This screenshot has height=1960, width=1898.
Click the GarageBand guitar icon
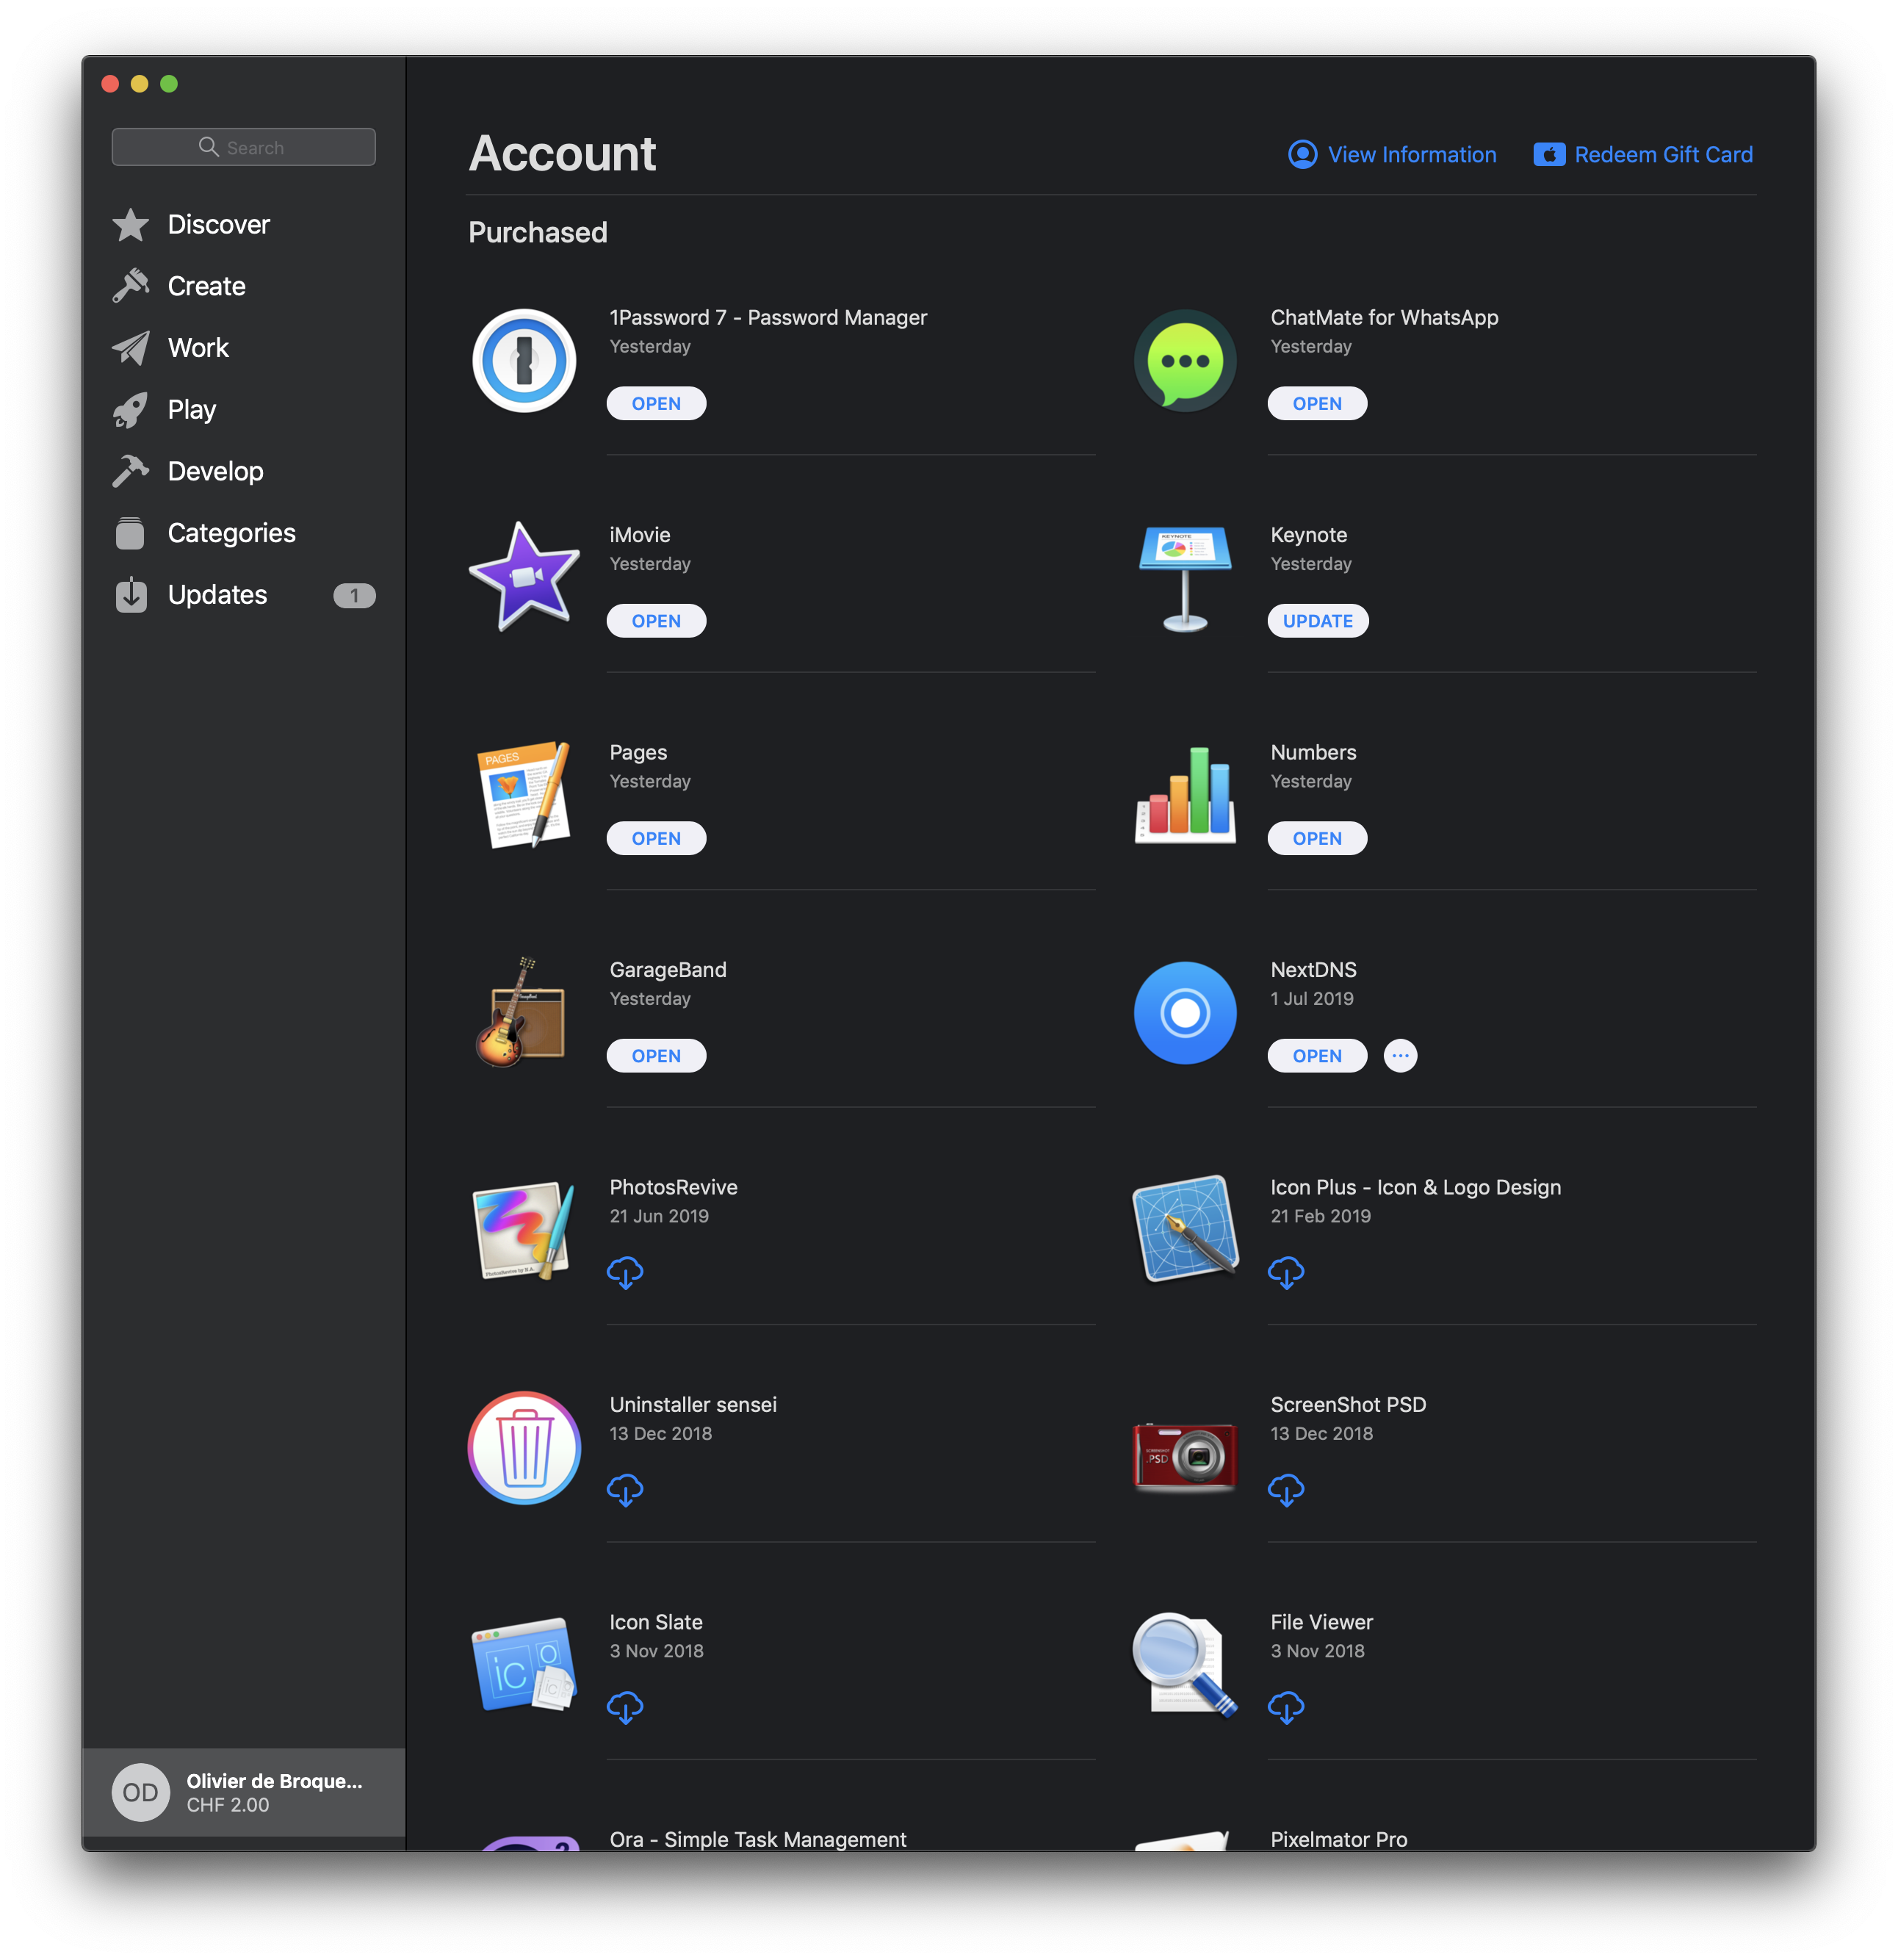[x=521, y=1012]
